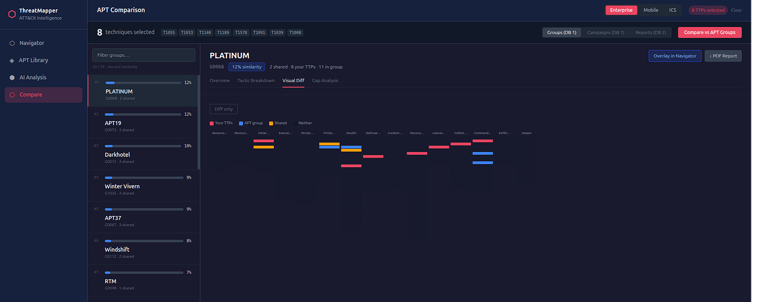
Task: Download the PDF Report
Action: coord(723,56)
